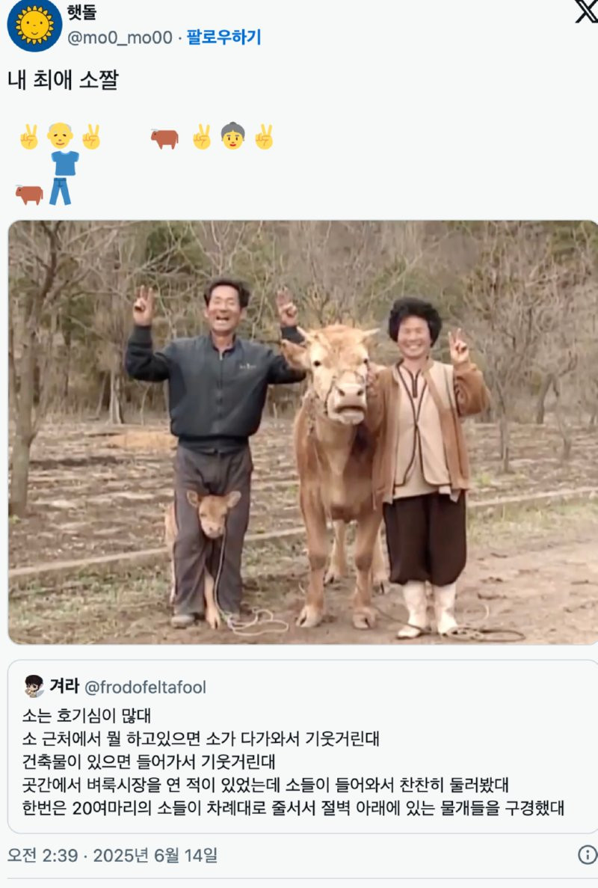The width and height of the screenshot is (598, 888).
Task: Open the photo of the couple with cows
Action: coord(303,432)
